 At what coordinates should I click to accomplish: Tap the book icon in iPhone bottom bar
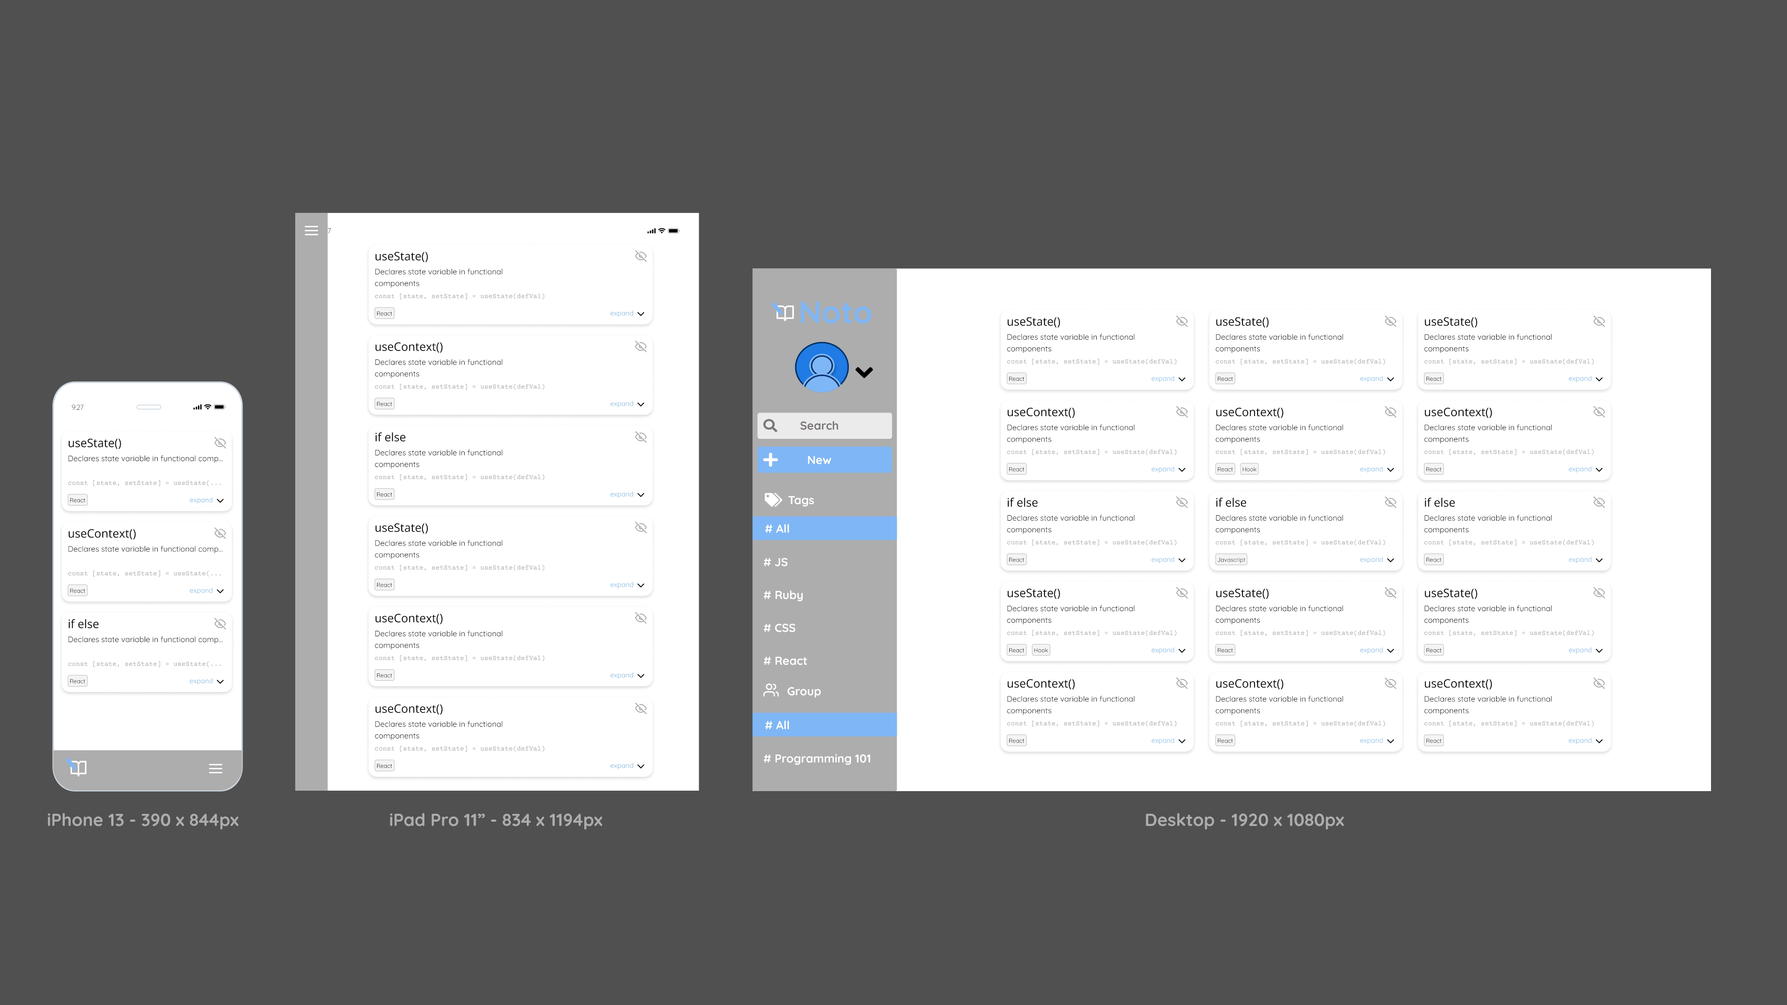(78, 767)
